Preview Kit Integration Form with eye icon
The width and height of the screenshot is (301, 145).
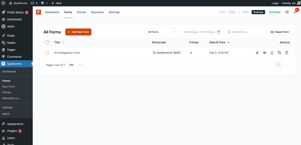click(x=265, y=53)
